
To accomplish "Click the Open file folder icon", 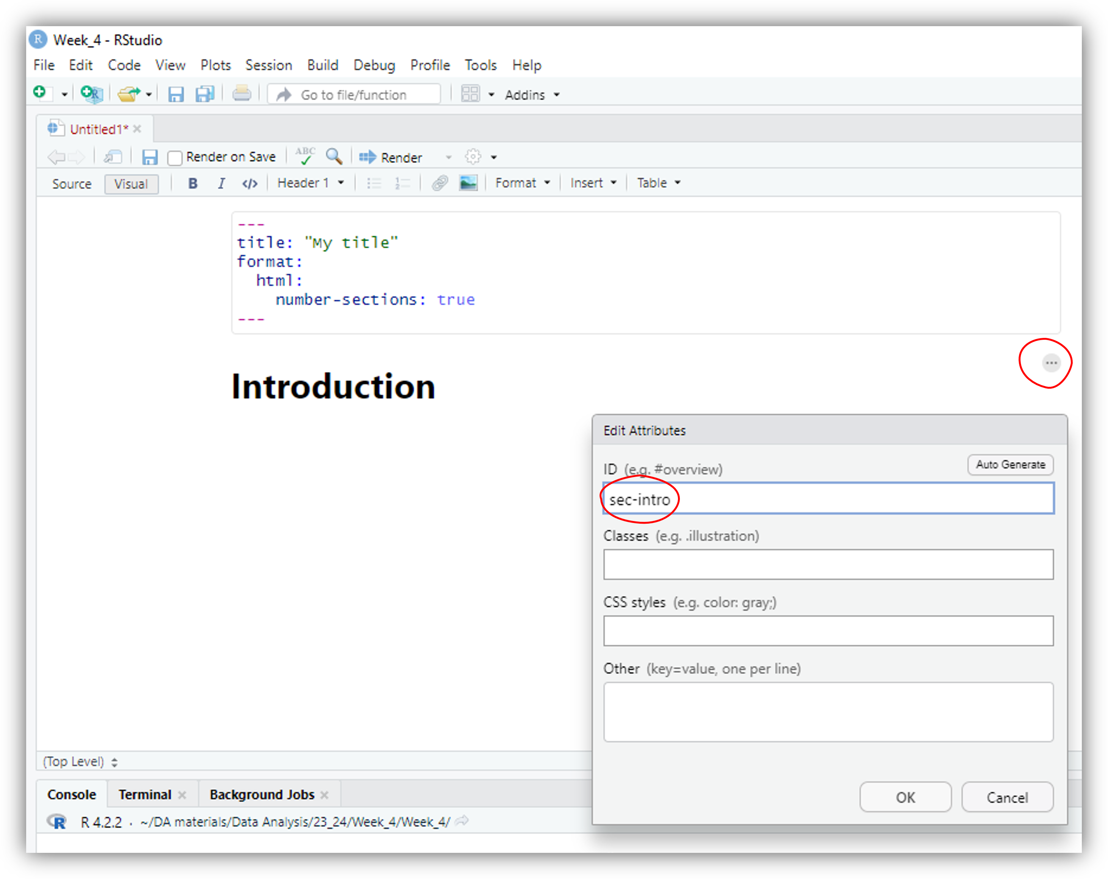I will (129, 94).
